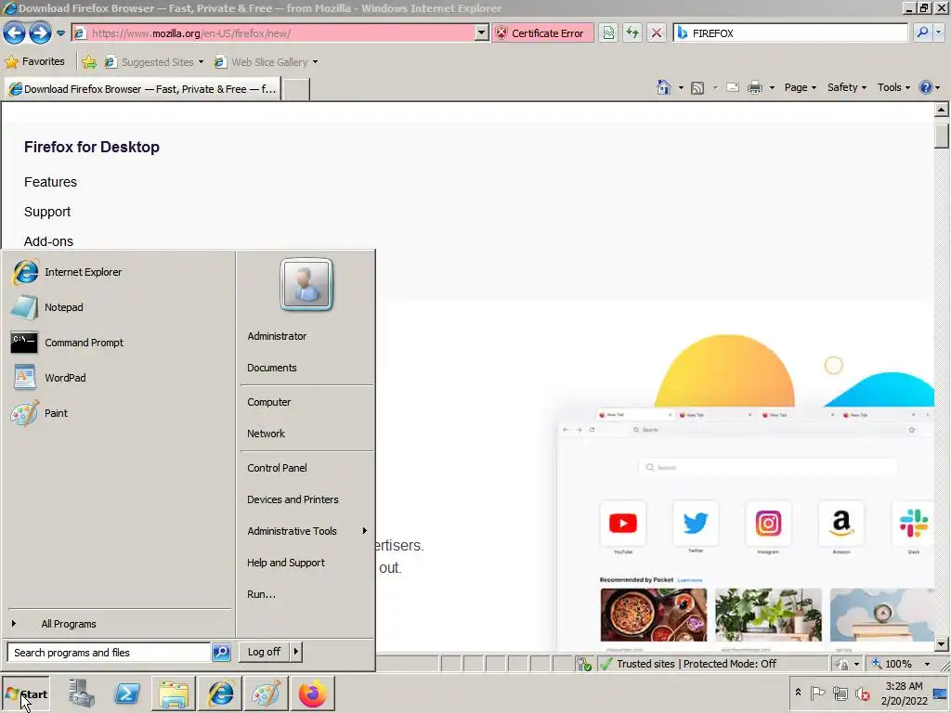Open the Page menu

[x=800, y=87]
